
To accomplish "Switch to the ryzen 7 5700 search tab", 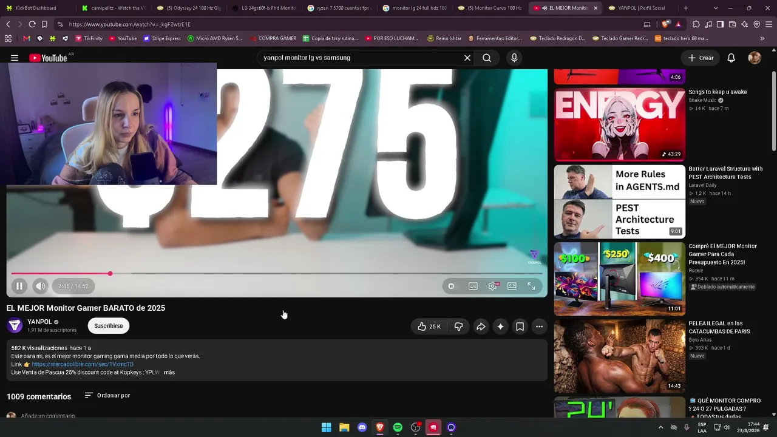I will (339, 8).
